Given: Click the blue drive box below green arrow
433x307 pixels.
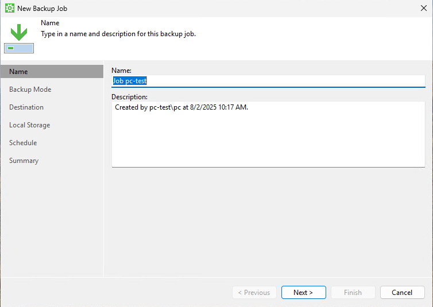Looking at the screenshot, I should [x=19, y=48].
